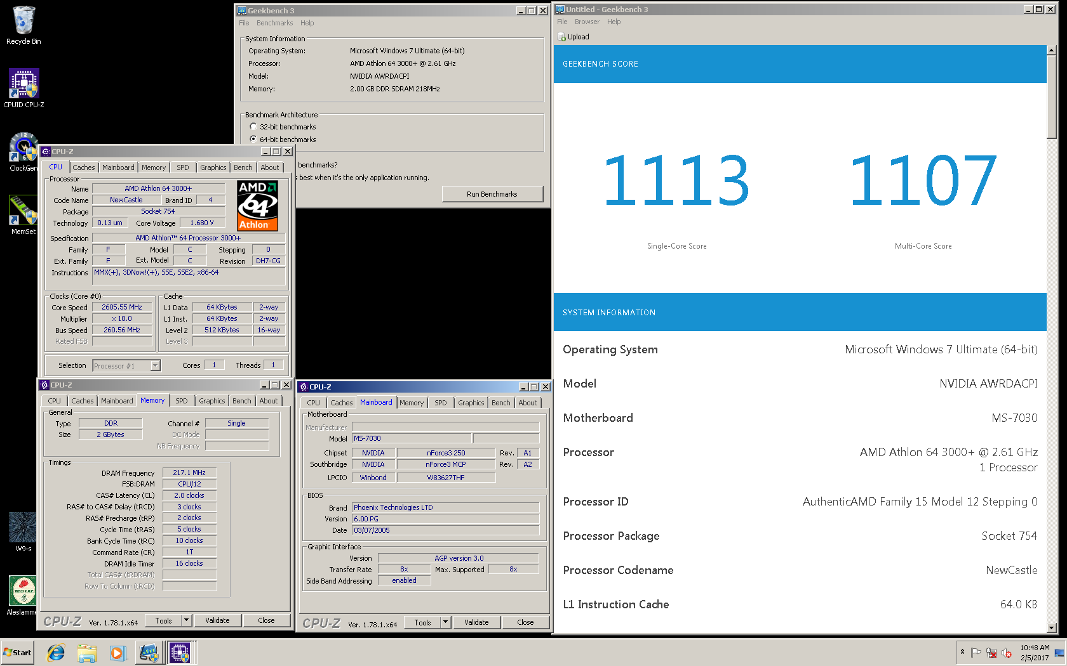Open Bench tab in the CPU-Z window open on the CPU tab
Viewport: 1067px width, 666px height.
coord(243,167)
